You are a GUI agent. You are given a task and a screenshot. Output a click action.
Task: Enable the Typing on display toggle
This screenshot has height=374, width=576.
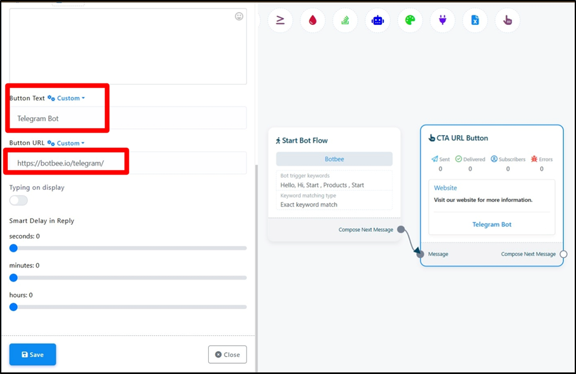(x=18, y=201)
